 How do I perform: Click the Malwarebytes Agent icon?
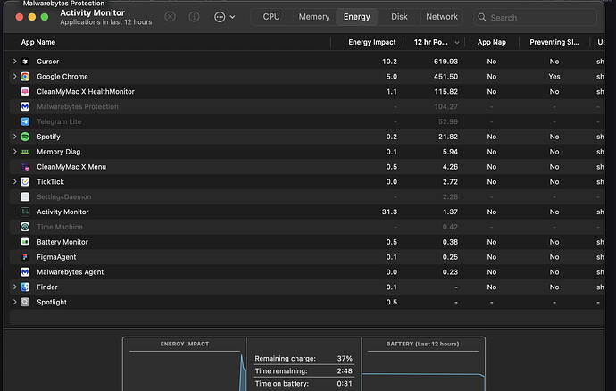(25, 272)
